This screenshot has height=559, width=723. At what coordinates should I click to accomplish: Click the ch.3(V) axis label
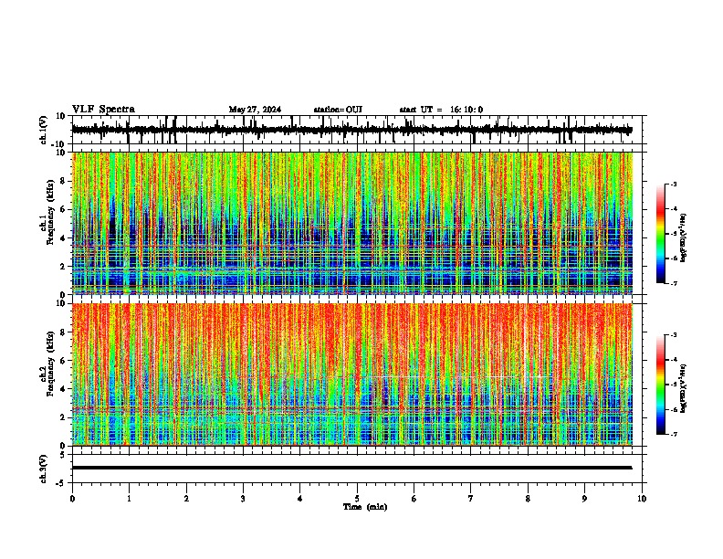(44, 469)
